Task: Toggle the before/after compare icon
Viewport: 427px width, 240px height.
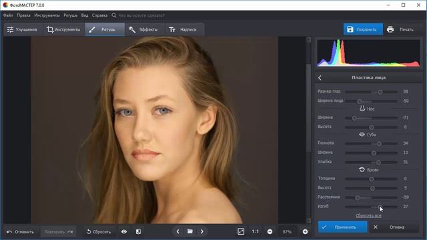Action: tap(138, 232)
